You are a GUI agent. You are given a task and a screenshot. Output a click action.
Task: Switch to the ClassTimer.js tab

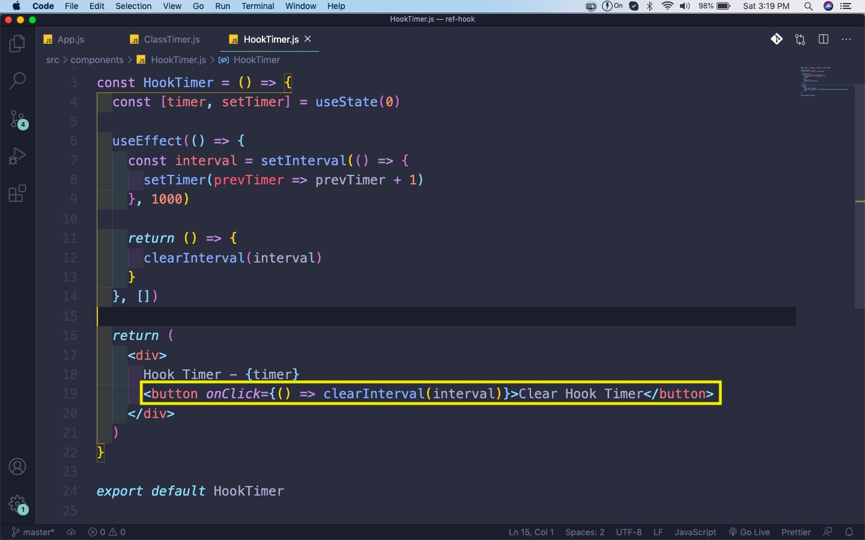[x=165, y=40]
